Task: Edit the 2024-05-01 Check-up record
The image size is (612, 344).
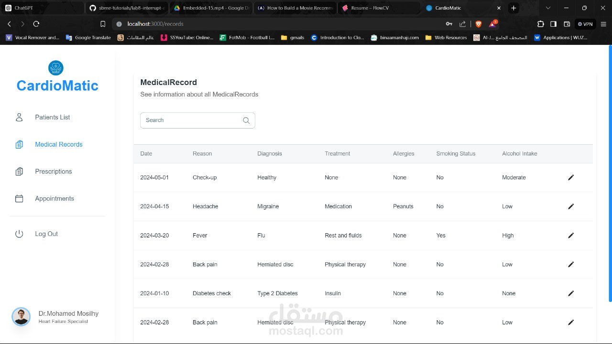Action: coord(571,177)
